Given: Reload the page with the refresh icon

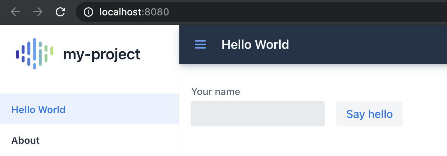Looking at the screenshot, I should click(61, 12).
